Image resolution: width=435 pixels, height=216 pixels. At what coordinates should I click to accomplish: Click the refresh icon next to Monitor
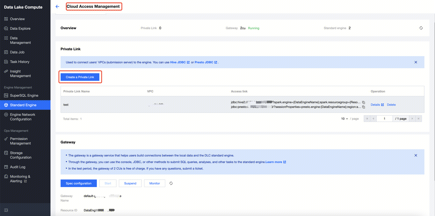point(171,183)
